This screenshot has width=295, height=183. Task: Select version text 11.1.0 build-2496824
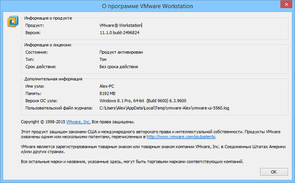tap(119, 33)
